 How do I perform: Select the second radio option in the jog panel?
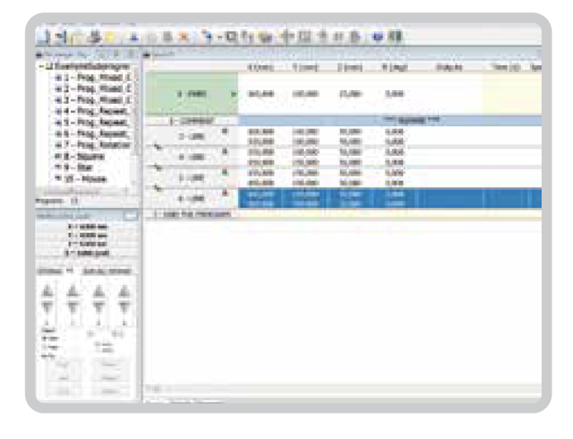coord(45,347)
